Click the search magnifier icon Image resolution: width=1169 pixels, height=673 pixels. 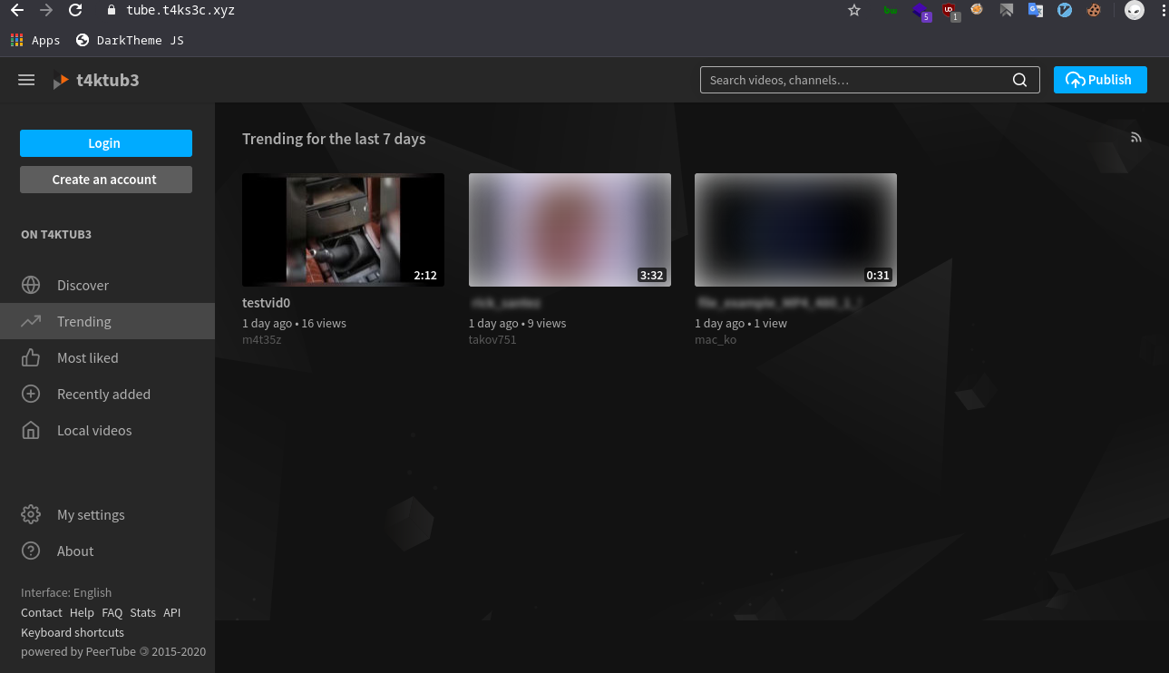click(1019, 80)
